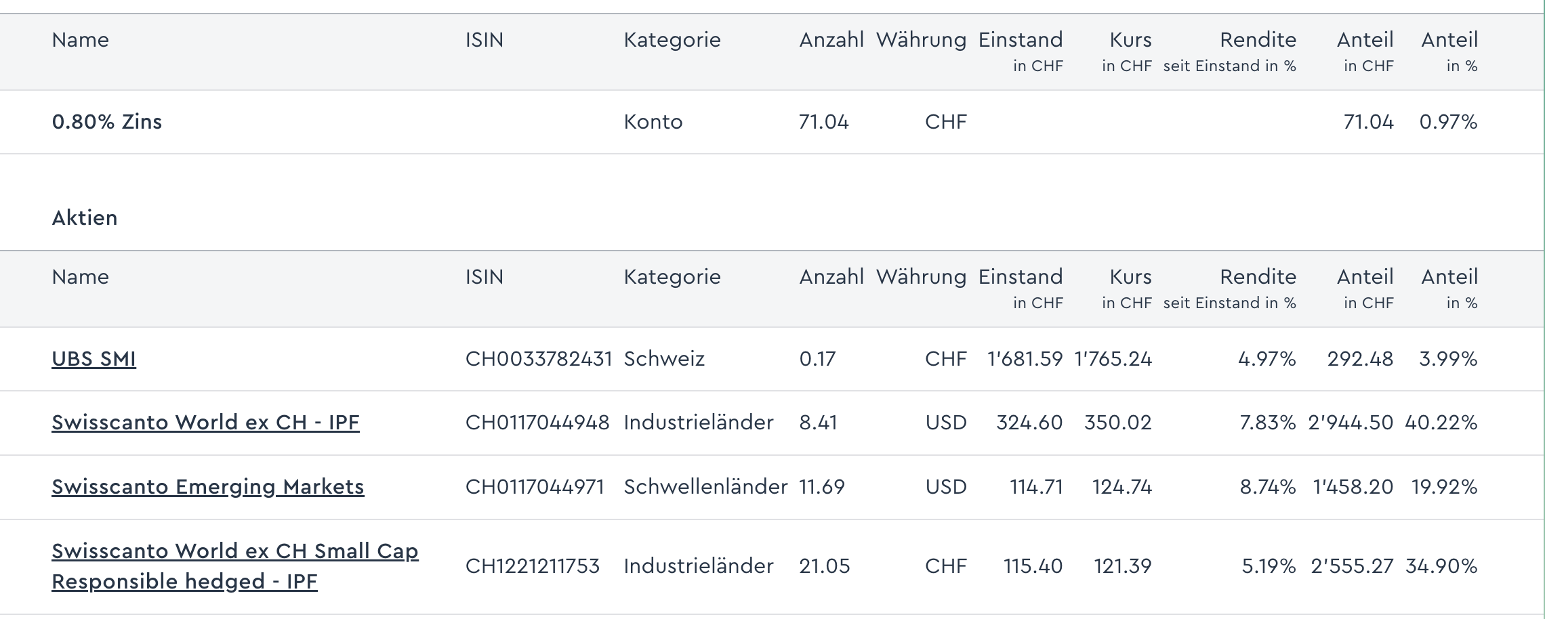
Task: Click the ISIN CH1221211753 cell
Action: tap(533, 566)
